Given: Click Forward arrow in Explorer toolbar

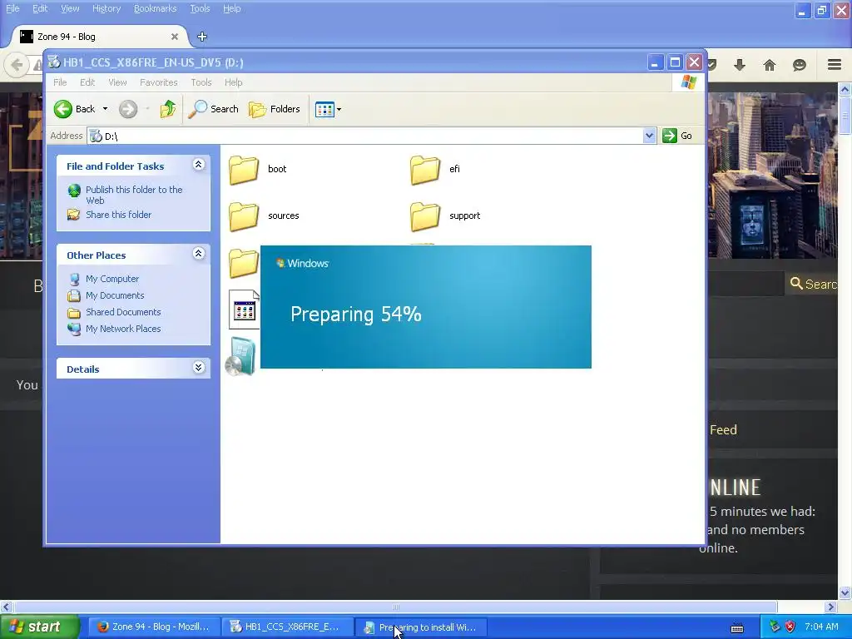Looking at the screenshot, I should click(x=128, y=109).
